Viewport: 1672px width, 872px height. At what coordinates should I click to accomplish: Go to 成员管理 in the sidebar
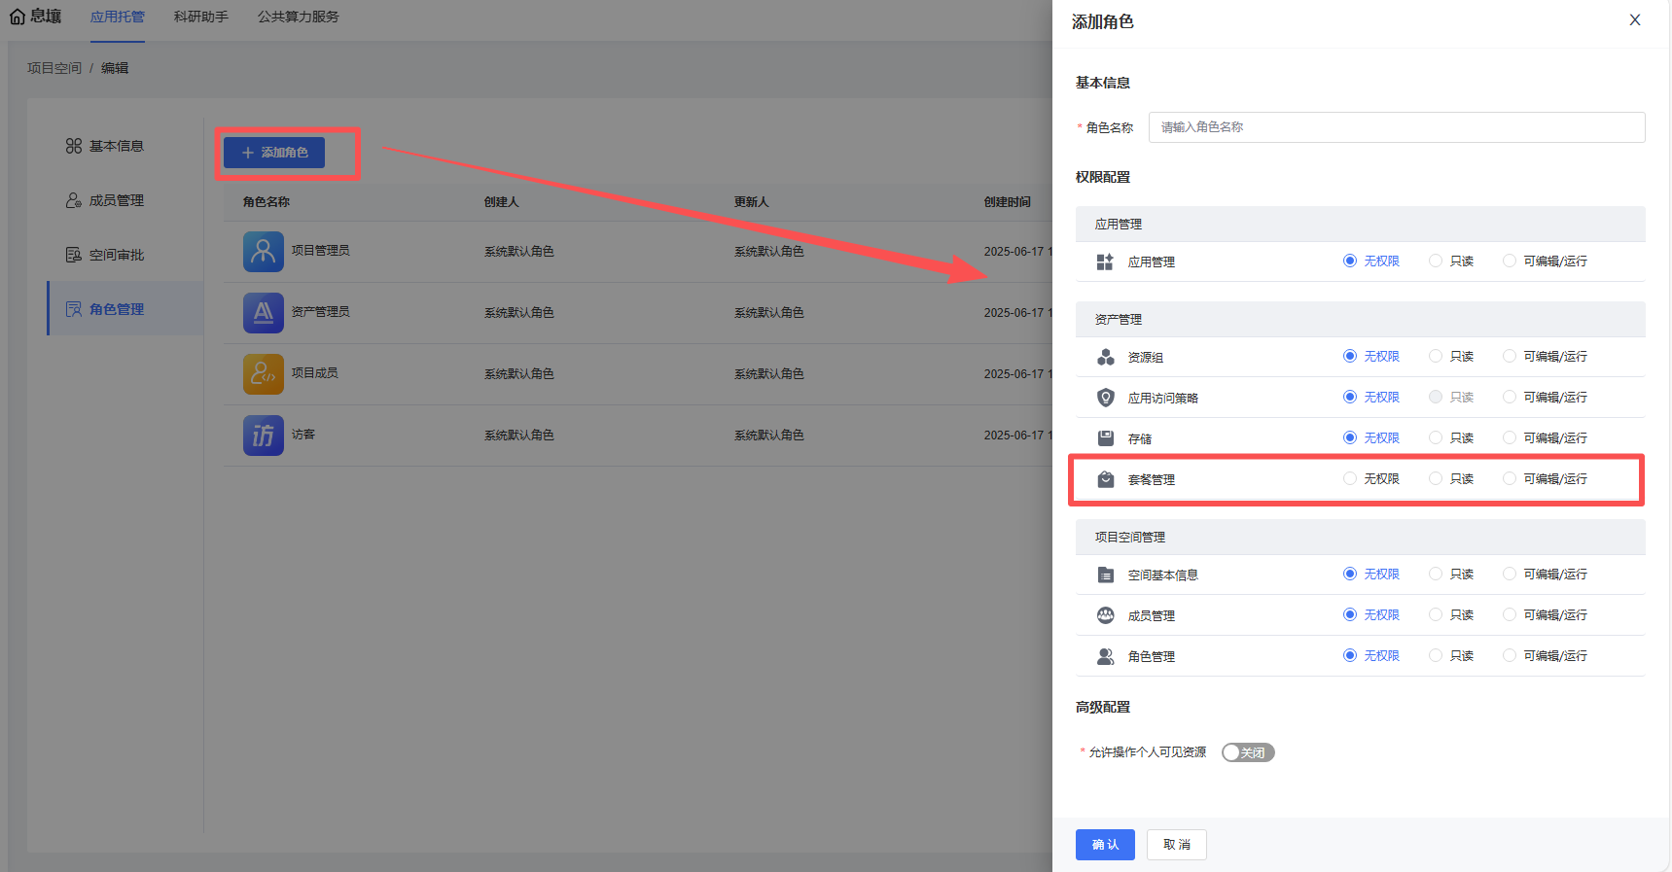(x=116, y=200)
